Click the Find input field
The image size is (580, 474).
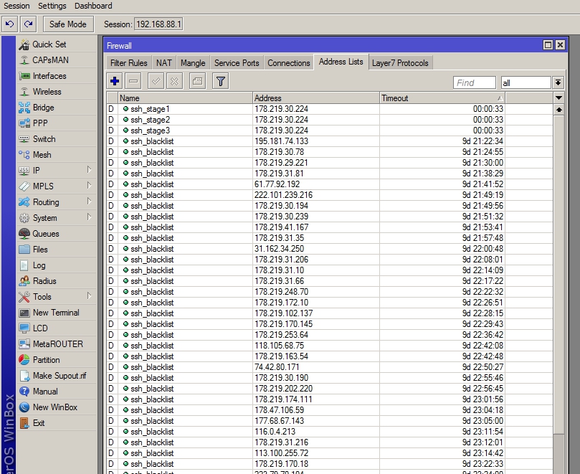[475, 83]
